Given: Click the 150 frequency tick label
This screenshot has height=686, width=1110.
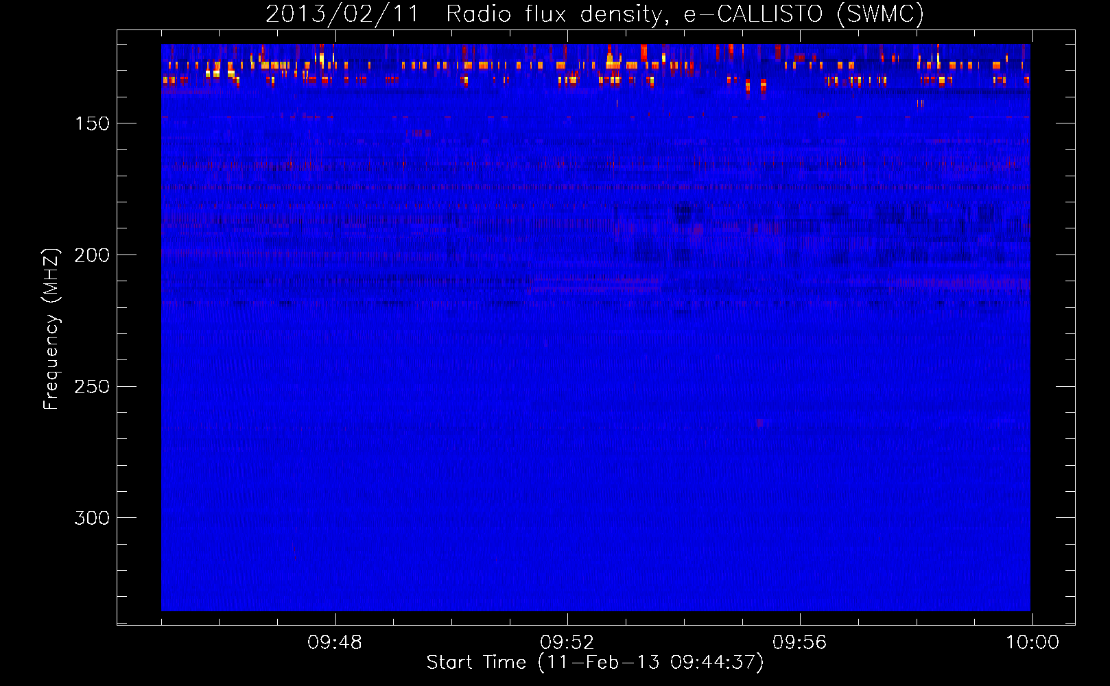Looking at the screenshot, I should tap(92, 123).
